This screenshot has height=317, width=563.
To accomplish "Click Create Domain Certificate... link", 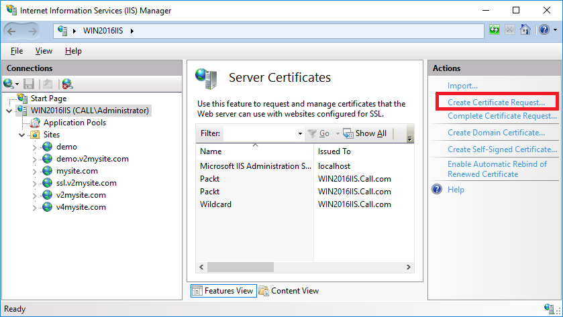I will click(496, 133).
